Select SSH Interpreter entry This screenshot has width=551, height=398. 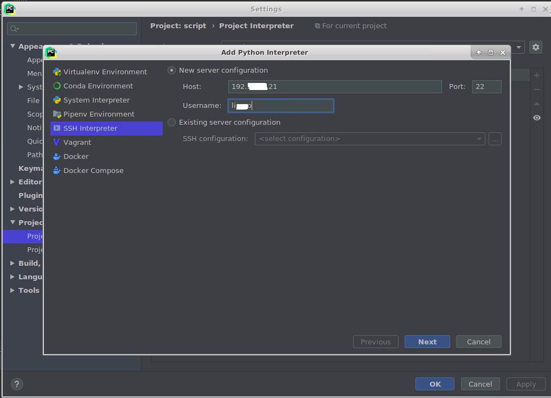point(106,128)
